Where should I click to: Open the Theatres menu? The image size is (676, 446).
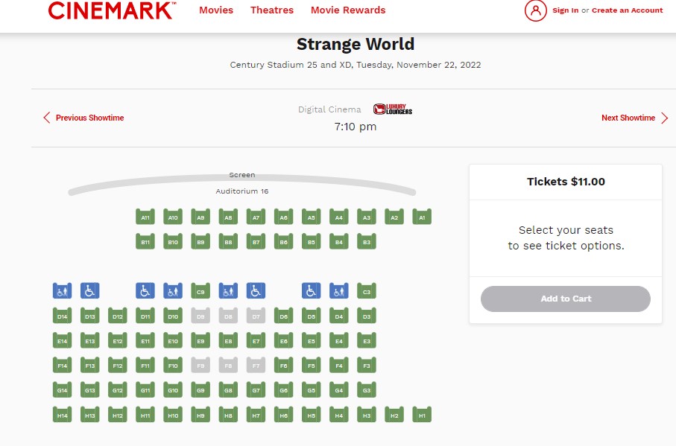click(272, 10)
